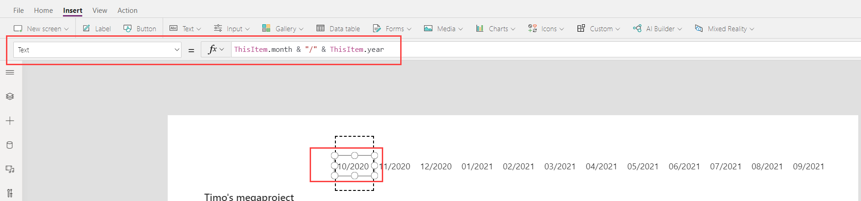Image resolution: width=861 pixels, height=201 pixels.
Task: Expand the fx formula function dropdown
Action: point(216,50)
